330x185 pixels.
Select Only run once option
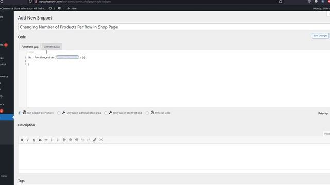point(147,113)
